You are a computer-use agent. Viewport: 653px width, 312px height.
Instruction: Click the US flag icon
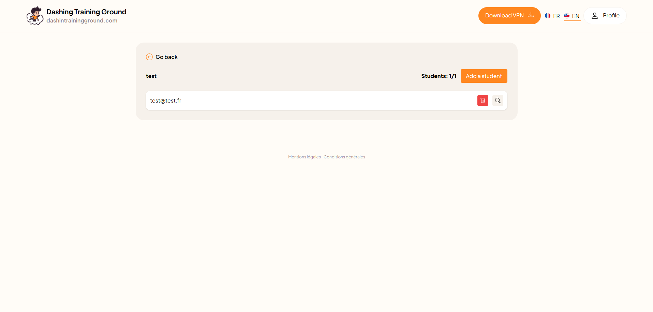567,16
